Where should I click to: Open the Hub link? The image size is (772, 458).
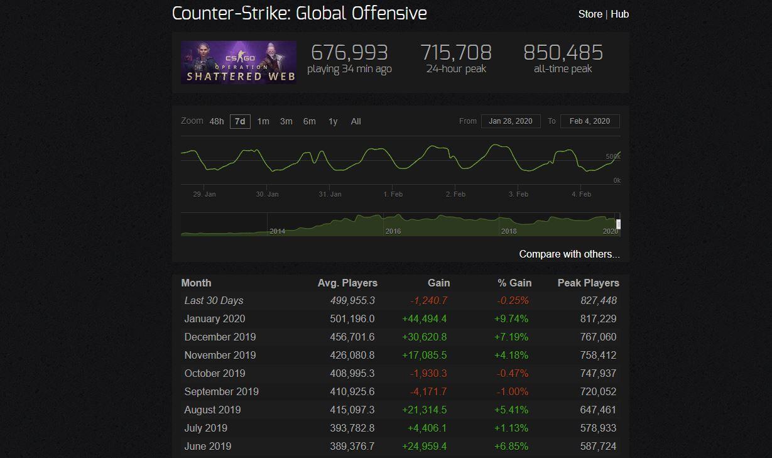click(619, 14)
